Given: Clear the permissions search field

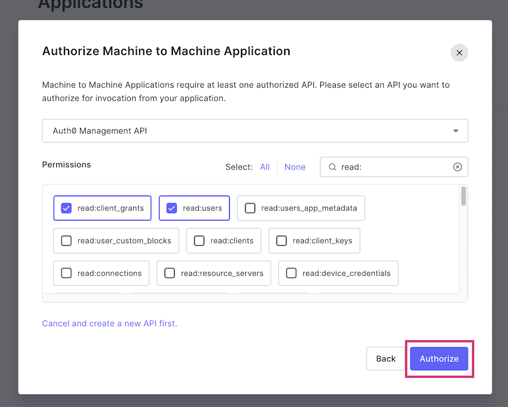Looking at the screenshot, I should (458, 167).
